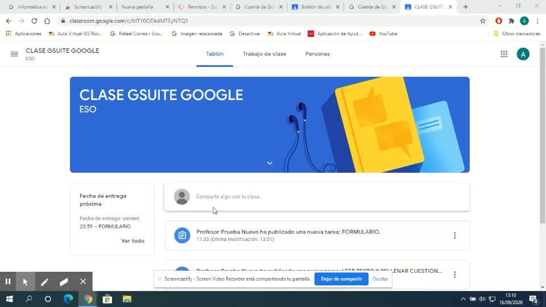Open the Windows notification center
Image resolution: width=546 pixels, height=307 pixels.
[533, 299]
